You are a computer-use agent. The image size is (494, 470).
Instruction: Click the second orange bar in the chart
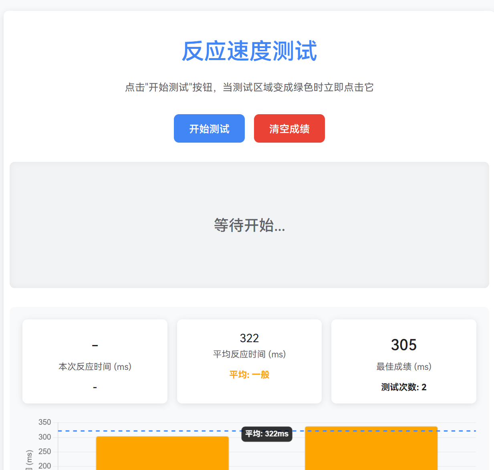click(x=371, y=449)
